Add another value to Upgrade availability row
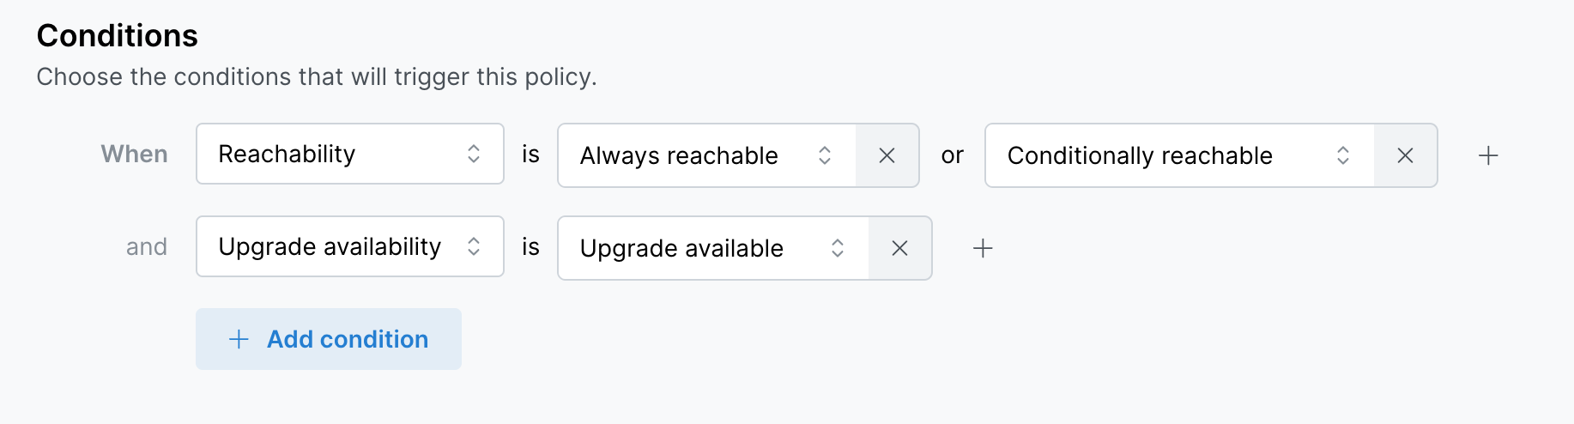This screenshot has height=424, width=1574. (983, 248)
